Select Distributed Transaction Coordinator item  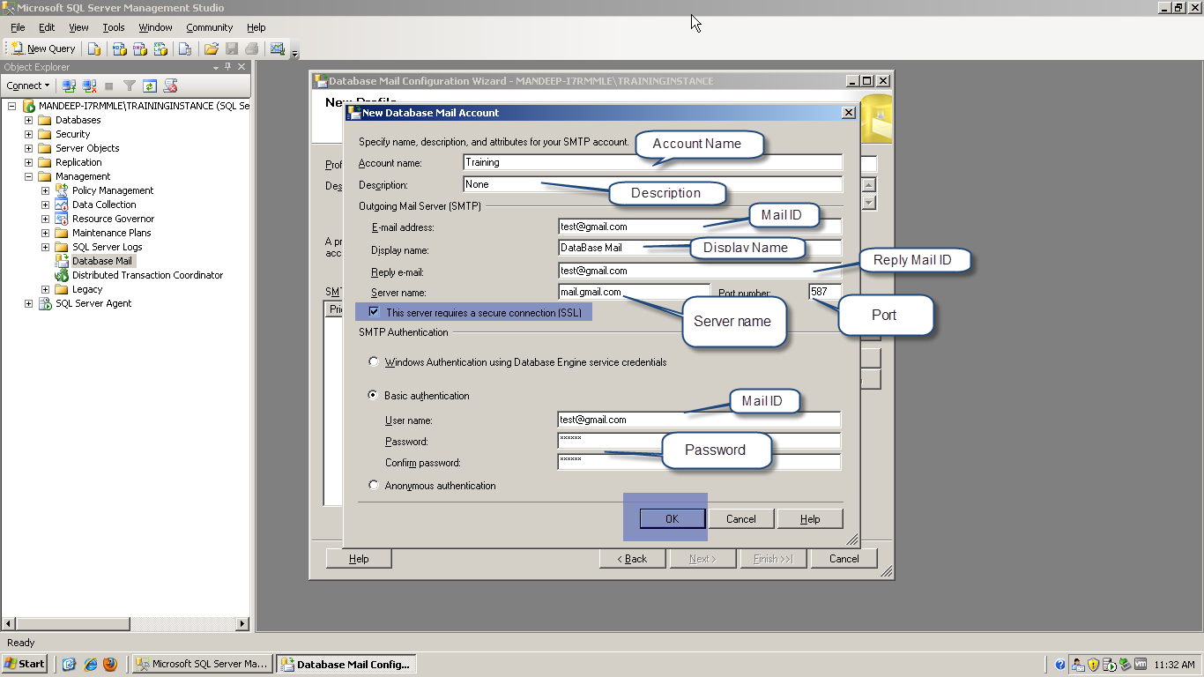click(x=147, y=275)
